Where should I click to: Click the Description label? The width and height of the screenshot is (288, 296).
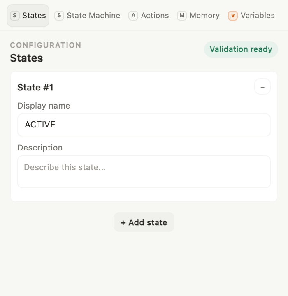click(40, 148)
